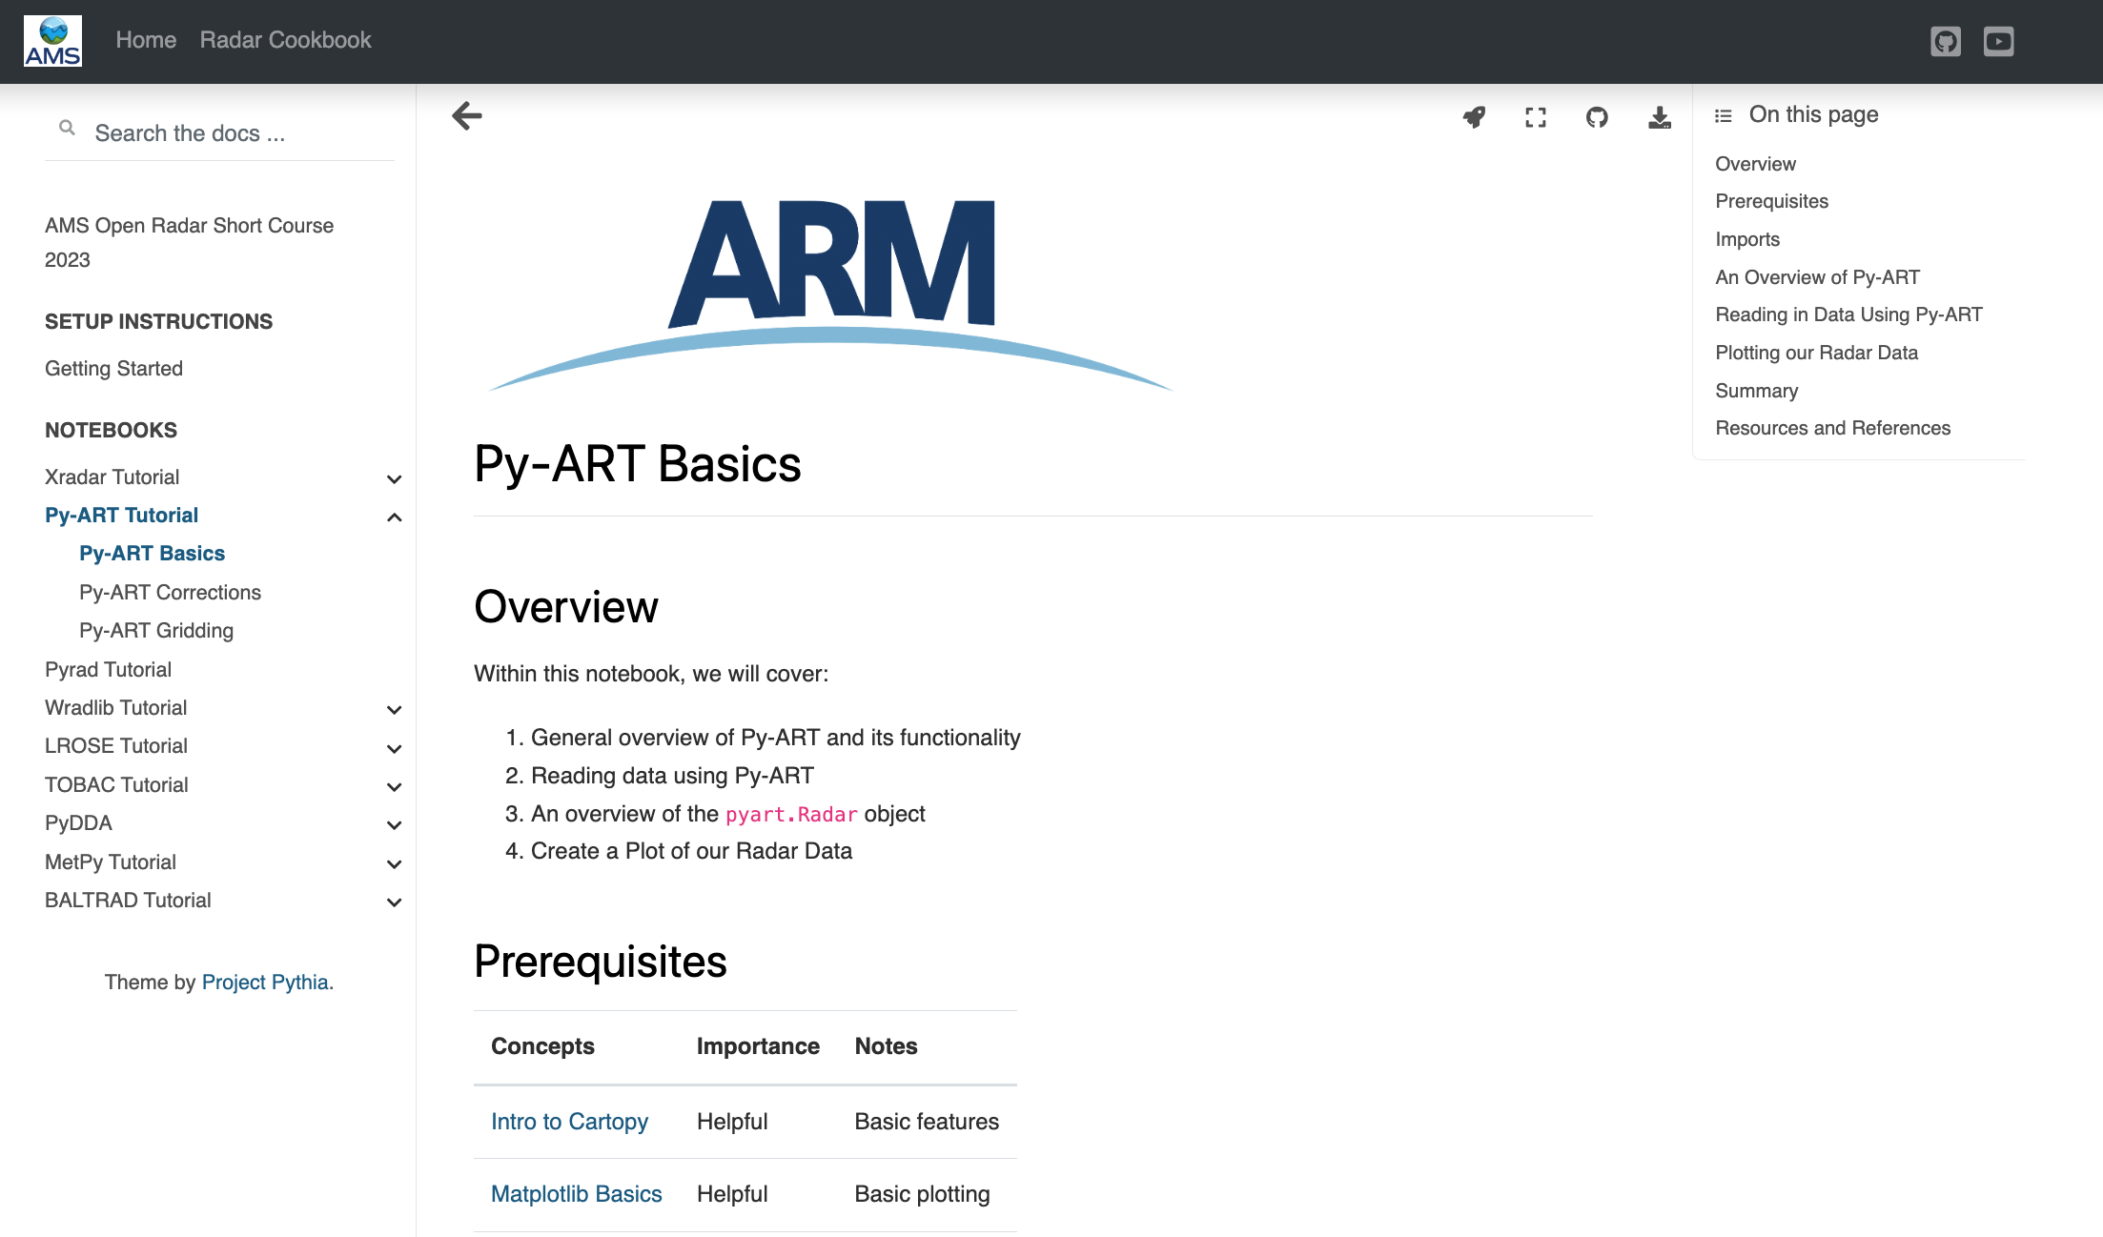Screen dimensions: 2103x1237
Task: Click the ARM logo image
Action: [829, 294]
